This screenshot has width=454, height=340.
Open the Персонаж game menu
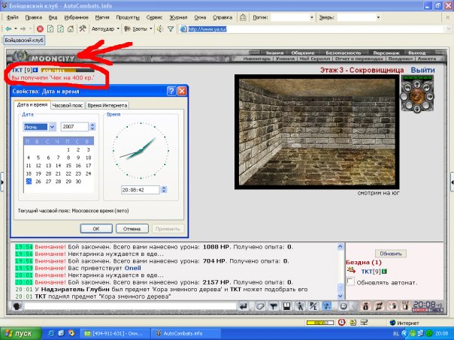386,53
